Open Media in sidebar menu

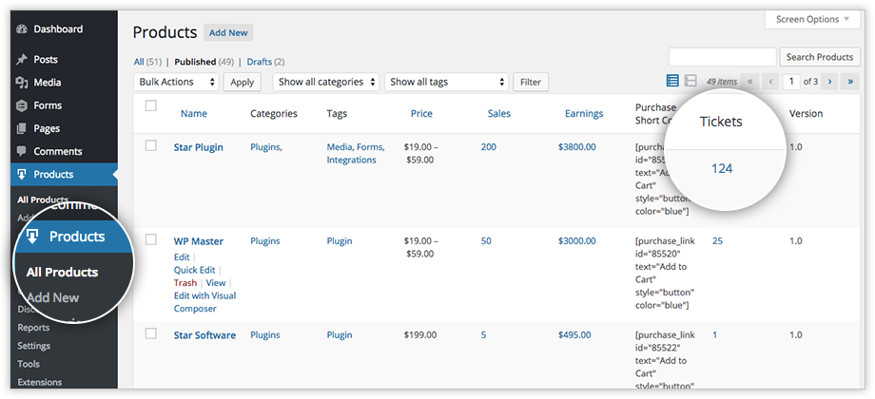click(48, 83)
